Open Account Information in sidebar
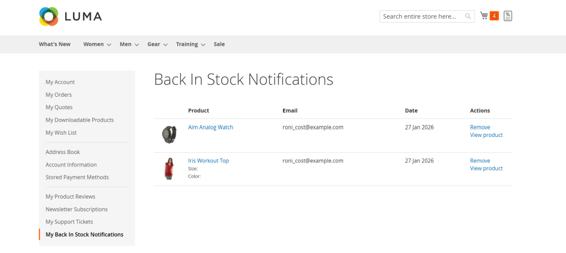 [x=71, y=165]
